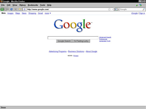Screen dimensions: 146x109
Task: Go to the Home page icon
Action: coord(20,9)
